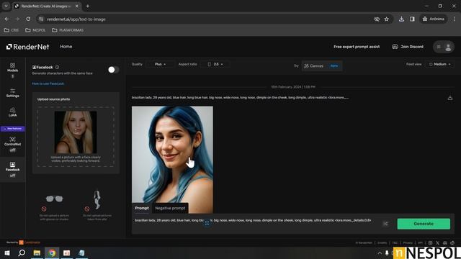Click the address bar URL
461x259 pixels.
click(x=76, y=19)
